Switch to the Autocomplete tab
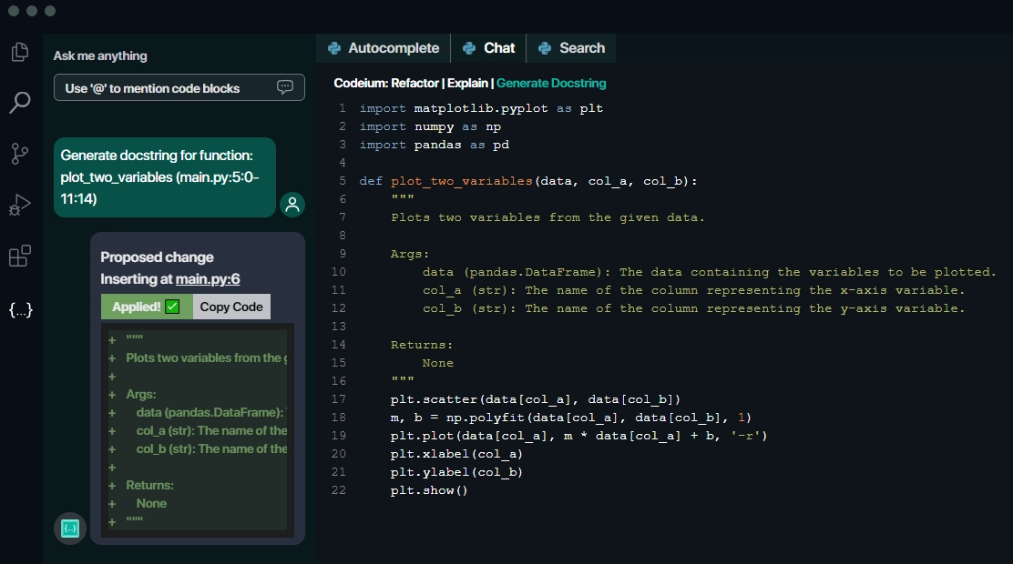The width and height of the screenshot is (1013, 564). 383,48
